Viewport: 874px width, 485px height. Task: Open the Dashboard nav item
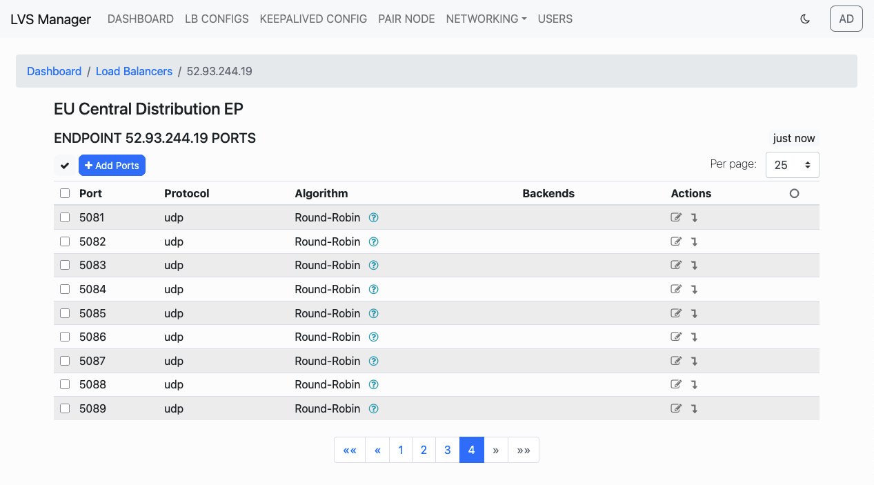click(x=141, y=19)
